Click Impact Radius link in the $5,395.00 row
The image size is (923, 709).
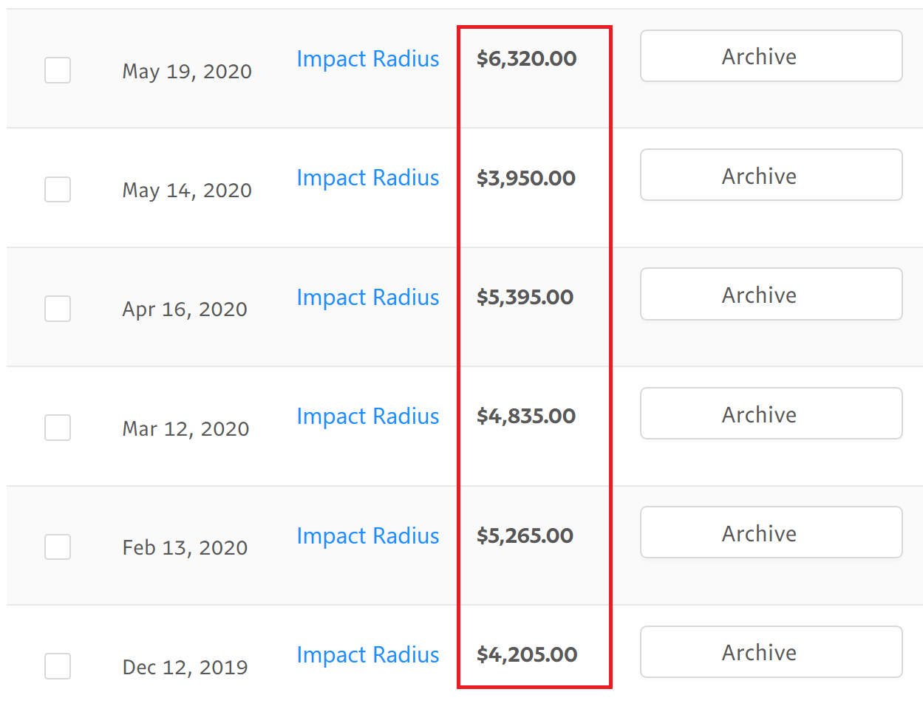tap(368, 298)
